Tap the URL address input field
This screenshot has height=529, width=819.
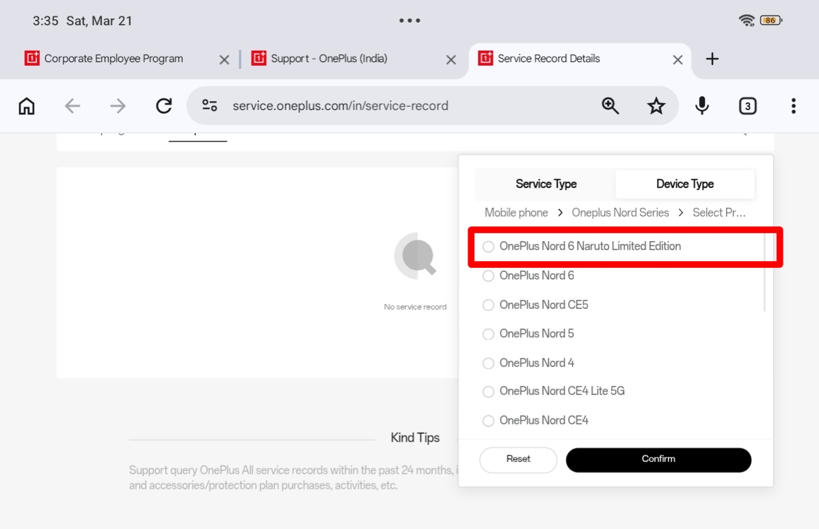coord(376,106)
